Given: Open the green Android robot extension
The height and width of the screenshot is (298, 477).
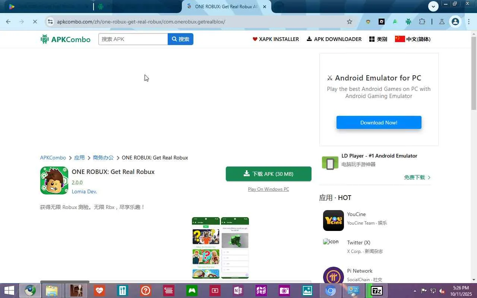Looking at the screenshot, I should coord(408,22).
